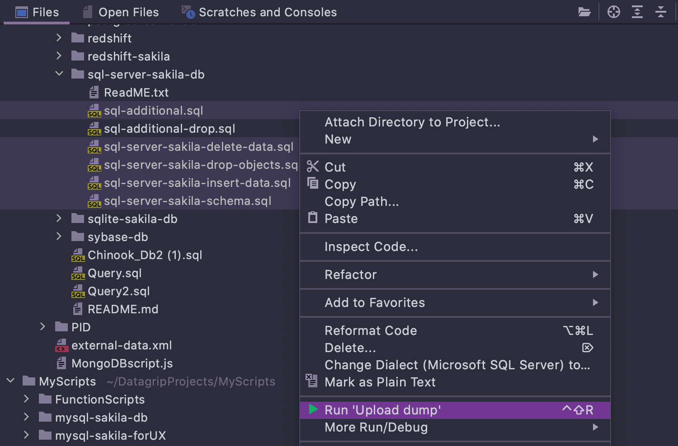Viewport: 678px width, 446px height.
Task: Select sql-server-sakila-insert-data.sql file
Action: coord(197,183)
